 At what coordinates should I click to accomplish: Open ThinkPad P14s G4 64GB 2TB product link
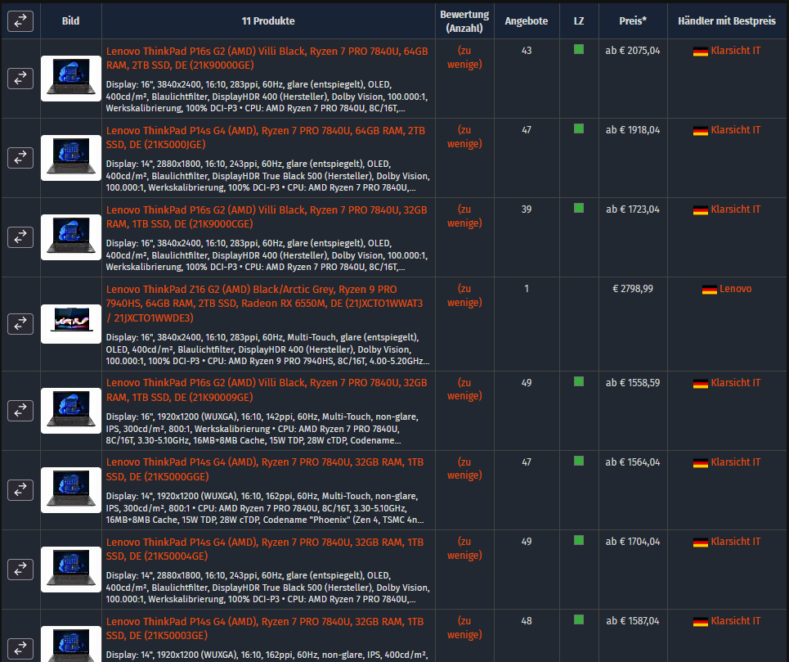tap(265, 137)
